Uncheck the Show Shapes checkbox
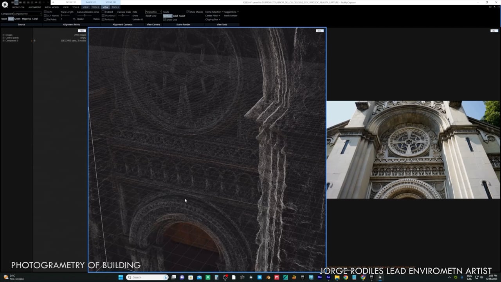 pos(188,12)
